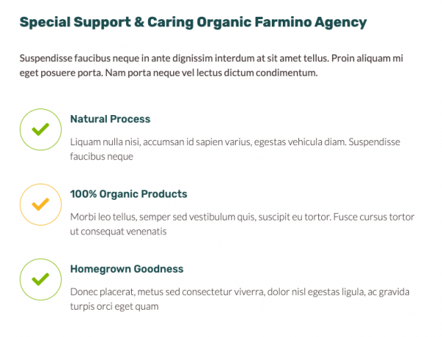Open the 100% Organic Products title
Viewport: 442px width, 337px height.
(128, 194)
